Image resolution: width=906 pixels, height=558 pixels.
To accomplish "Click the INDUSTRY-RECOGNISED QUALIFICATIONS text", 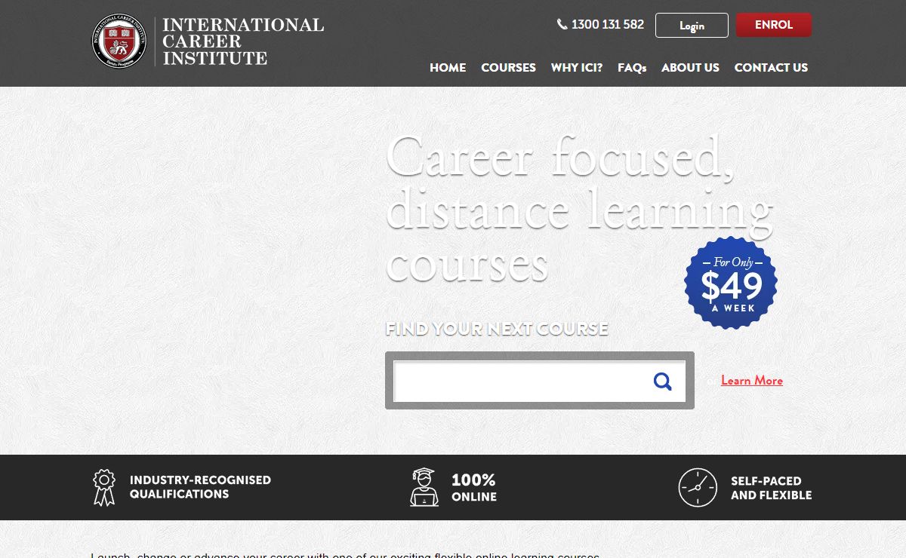I will point(200,487).
